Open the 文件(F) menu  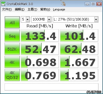tap(7, 9)
